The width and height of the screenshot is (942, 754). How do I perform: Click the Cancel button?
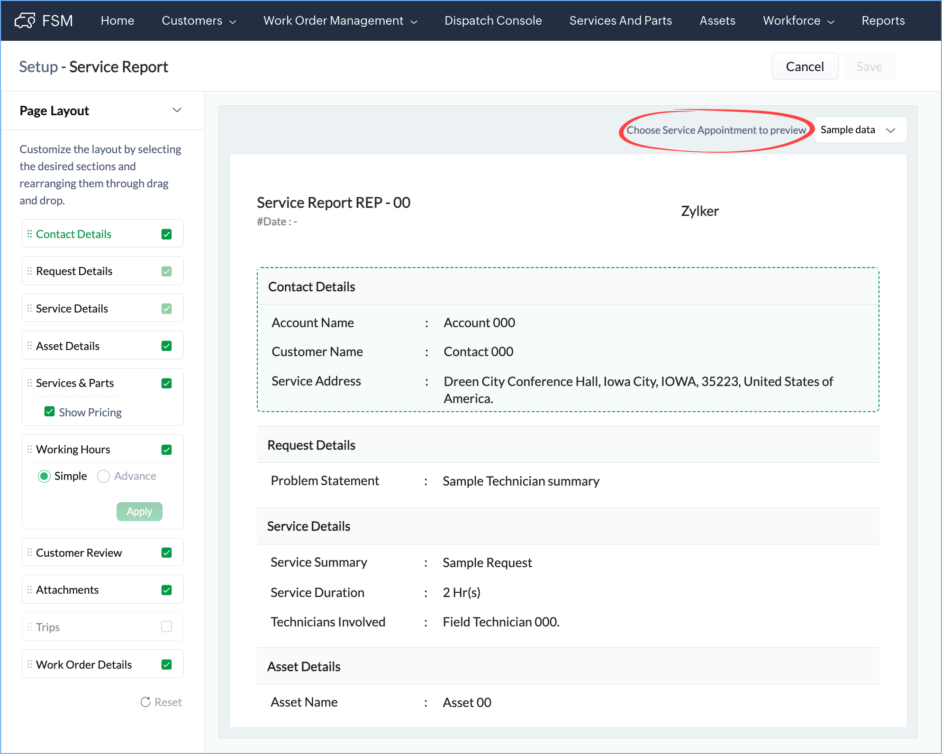pos(804,66)
